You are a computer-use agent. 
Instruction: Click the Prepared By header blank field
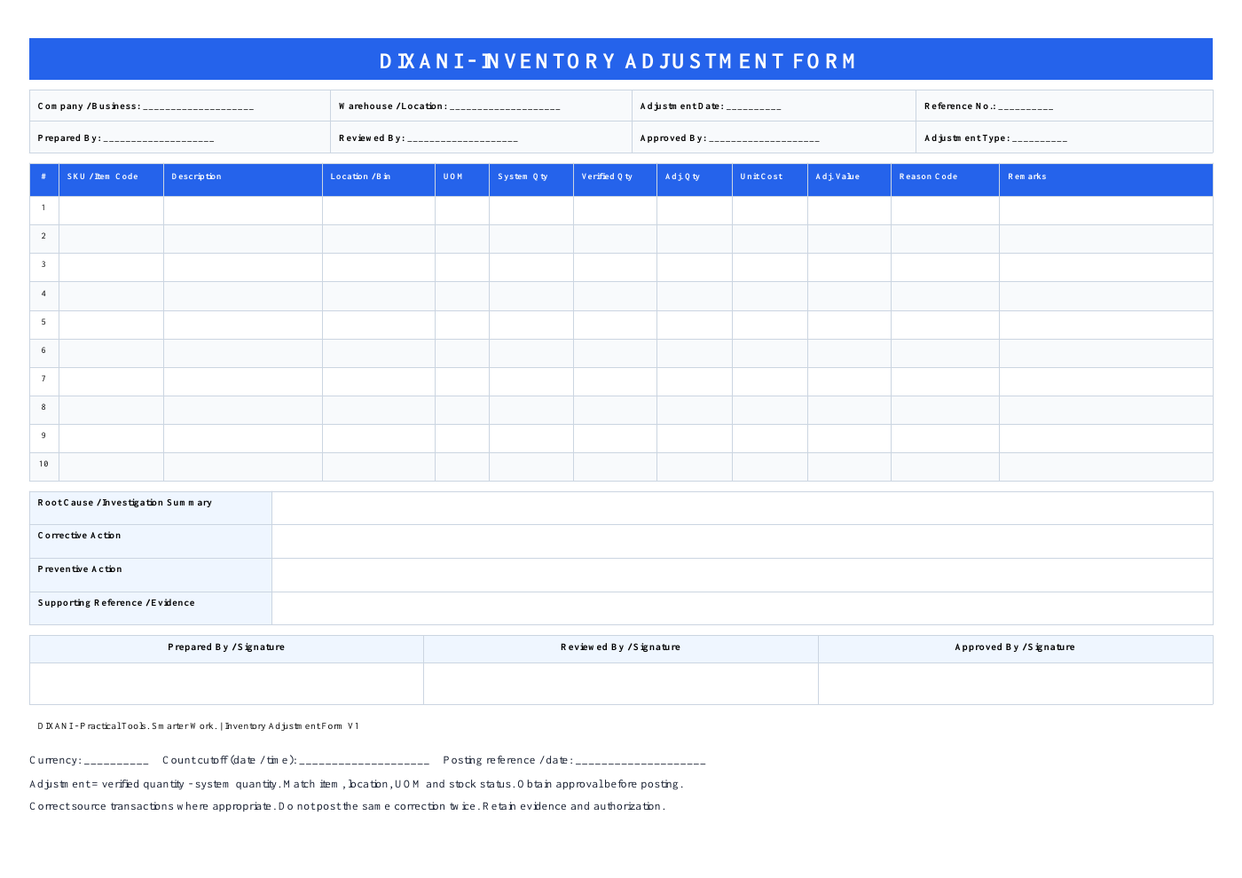(159, 140)
